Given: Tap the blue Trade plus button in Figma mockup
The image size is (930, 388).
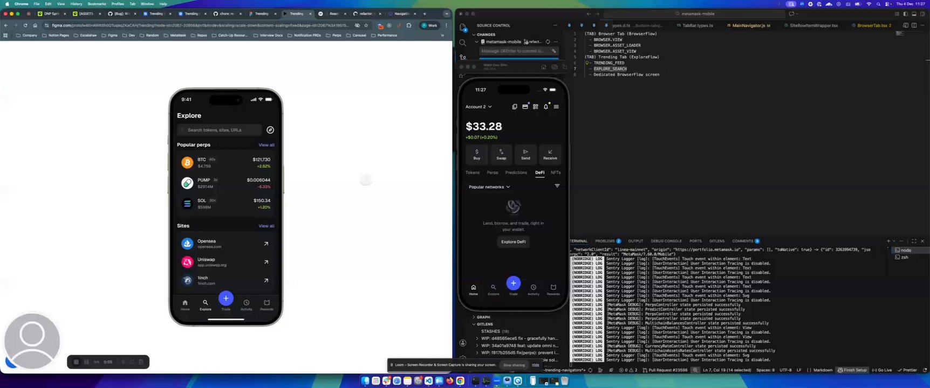Looking at the screenshot, I should point(226,298).
